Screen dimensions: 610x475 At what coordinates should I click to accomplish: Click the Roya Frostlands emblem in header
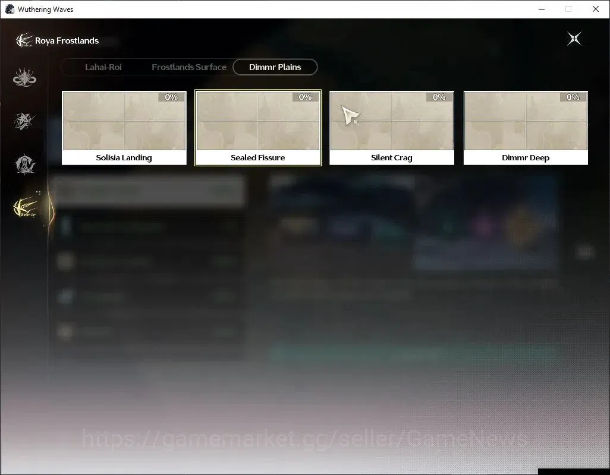point(24,40)
